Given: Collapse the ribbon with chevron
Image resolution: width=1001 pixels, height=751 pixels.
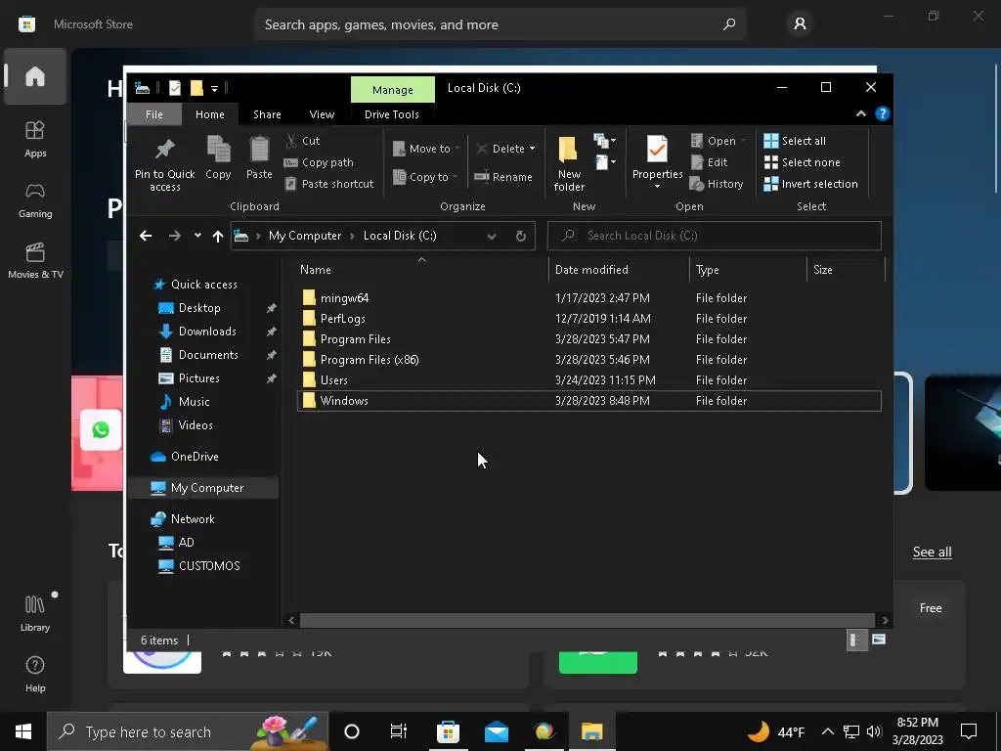Looking at the screenshot, I should coord(860,113).
